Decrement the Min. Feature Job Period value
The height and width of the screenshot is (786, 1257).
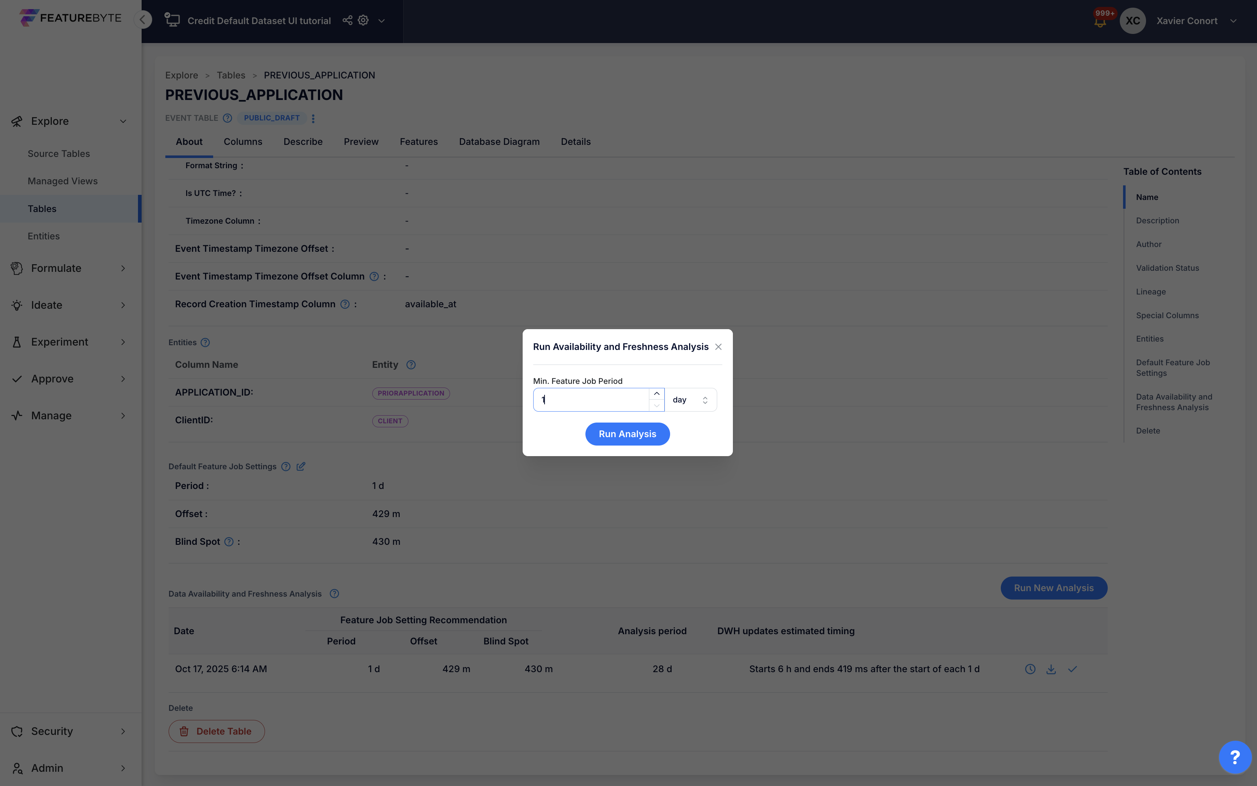pos(657,405)
